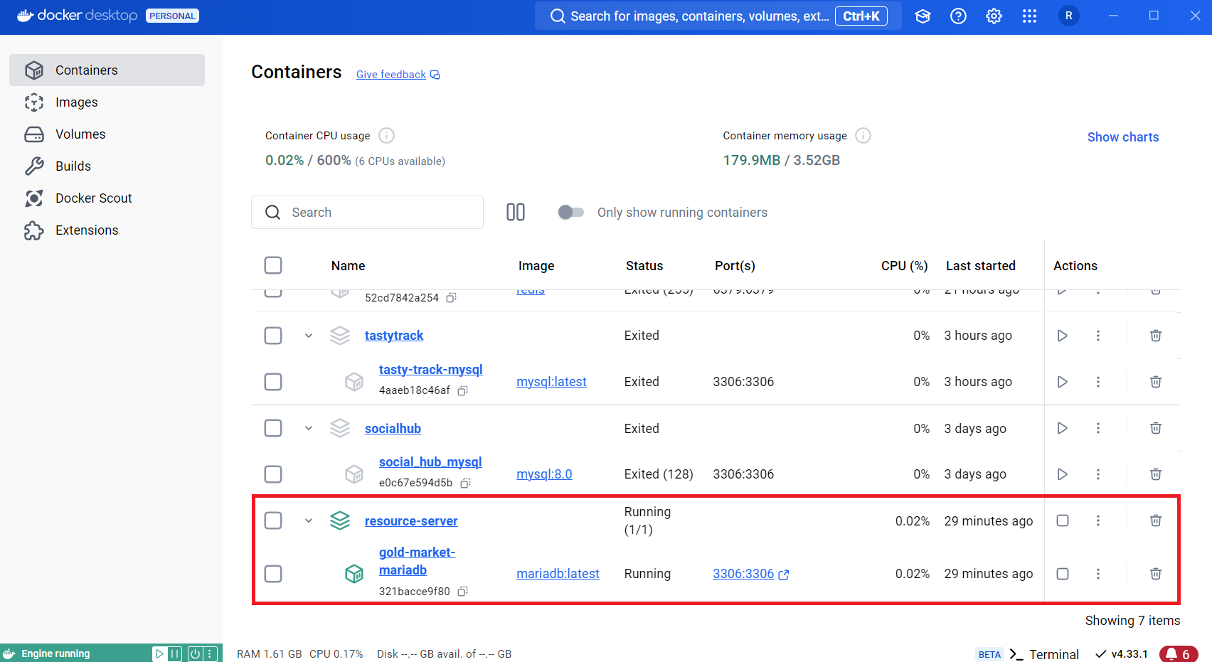Open the engine status more-options menu
The image size is (1212, 662).
pos(210,653)
